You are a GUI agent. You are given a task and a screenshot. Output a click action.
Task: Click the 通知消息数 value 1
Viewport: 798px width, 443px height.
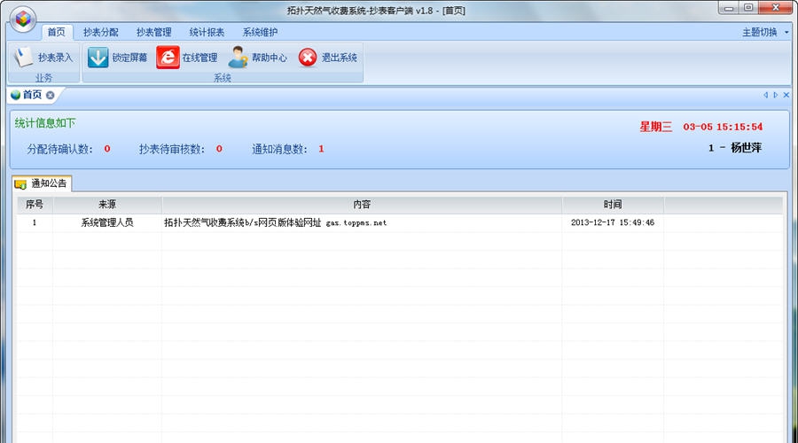tap(321, 149)
